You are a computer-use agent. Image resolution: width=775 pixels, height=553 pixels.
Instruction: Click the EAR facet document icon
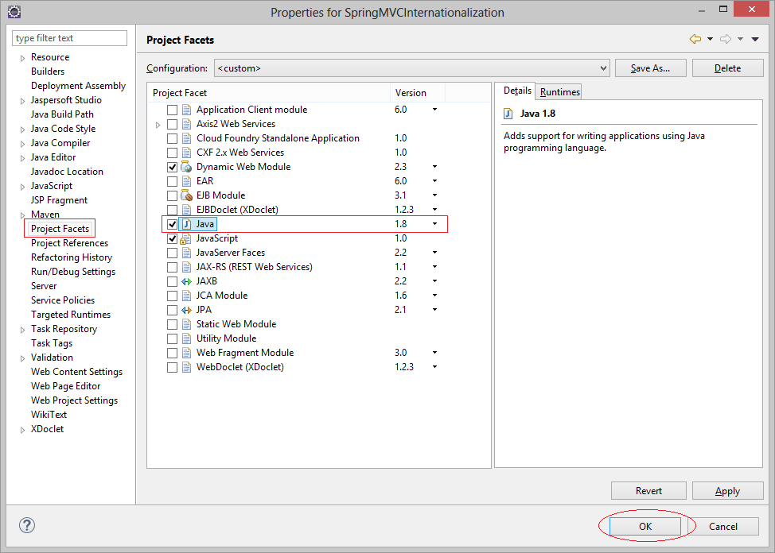click(186, 181)
